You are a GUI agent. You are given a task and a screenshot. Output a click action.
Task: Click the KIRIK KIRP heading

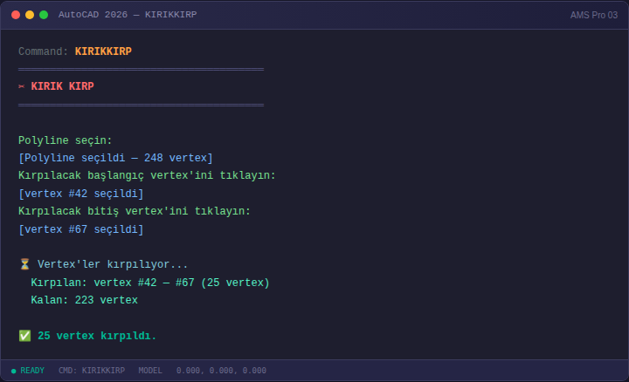click(63, 86)
